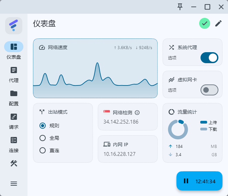This screenshot has height=196, width=228.
Task: Click the 出站模式 fork arrow icon
Action: (x=42, y=112)
